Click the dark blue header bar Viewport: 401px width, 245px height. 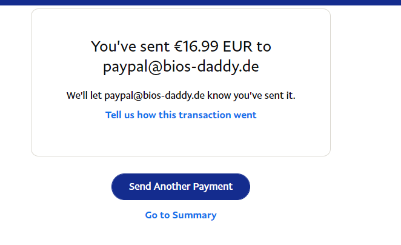click(x=200, y=2)
